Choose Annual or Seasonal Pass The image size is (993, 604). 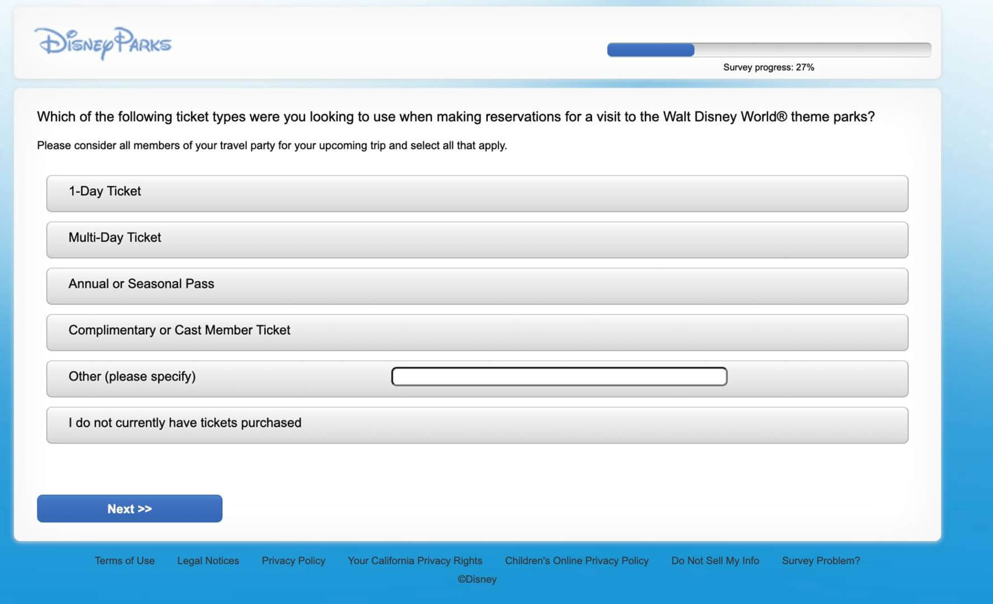477,286
